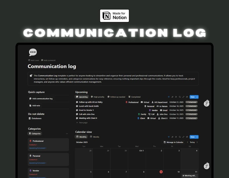Go to next month with right chevron
Image resolution: width=229 pixels, height=178 pixels.
tap(197, 142)
